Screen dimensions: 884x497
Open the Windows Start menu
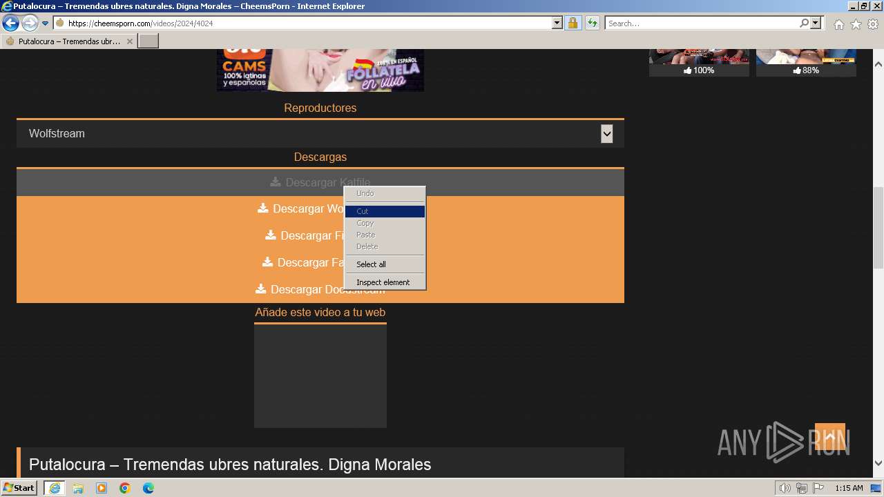coord(19,488)
